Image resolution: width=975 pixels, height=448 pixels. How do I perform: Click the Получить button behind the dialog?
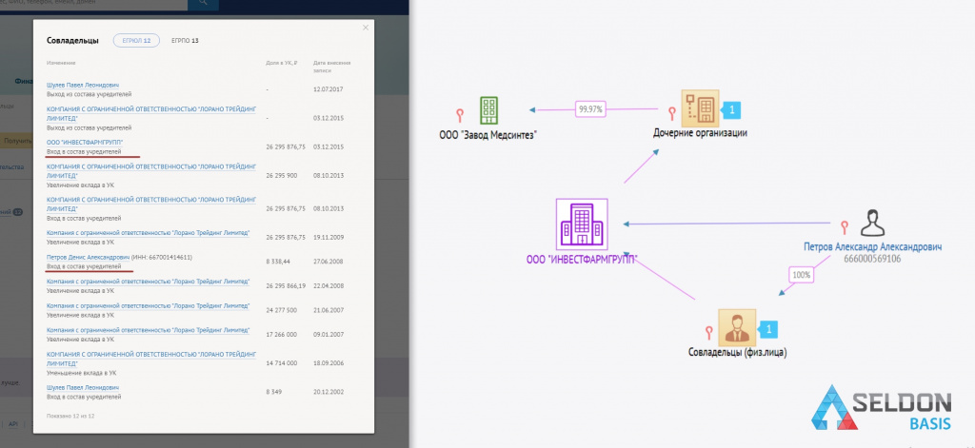[16, 141]
